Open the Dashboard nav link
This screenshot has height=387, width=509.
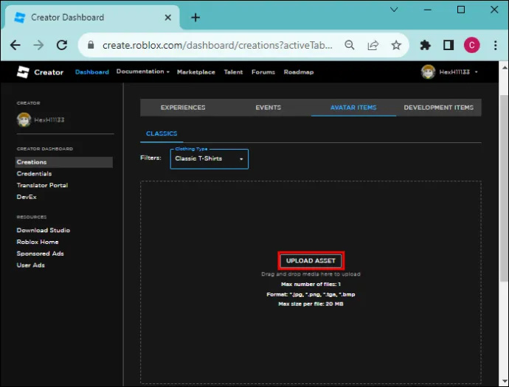(x=92, y=72)
